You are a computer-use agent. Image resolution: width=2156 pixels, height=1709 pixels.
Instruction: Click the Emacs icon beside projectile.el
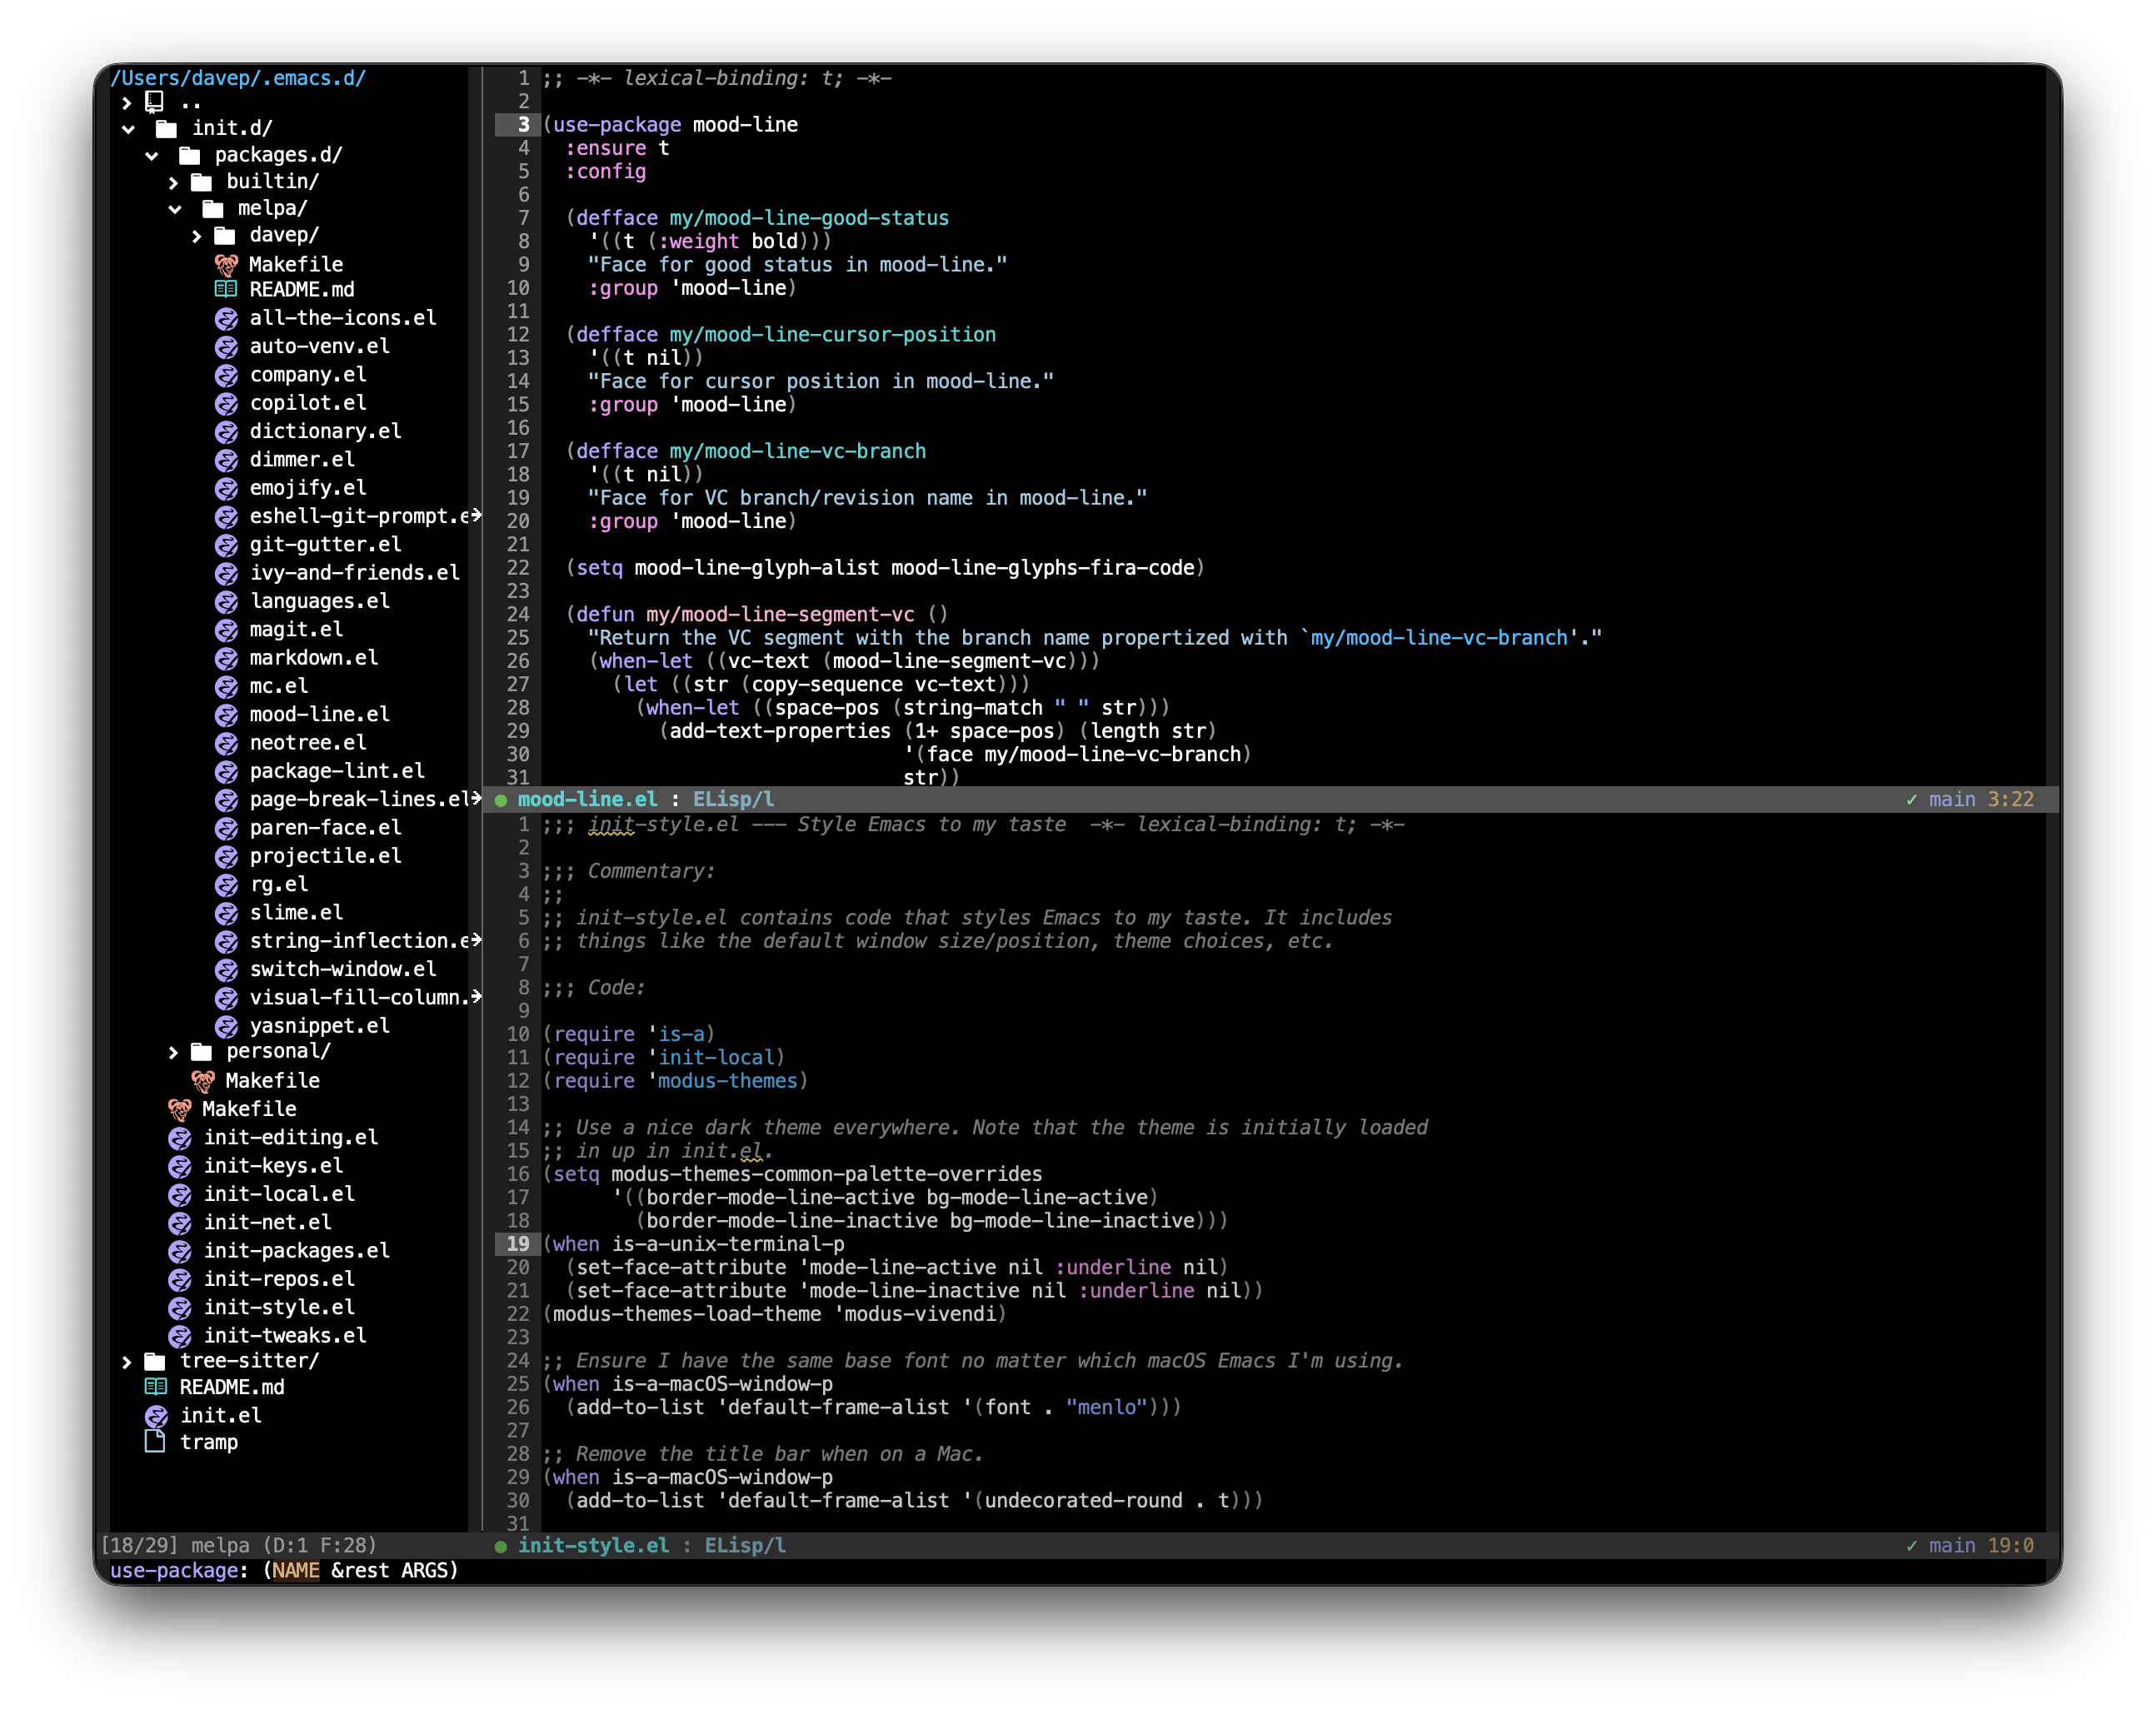(x=227, y=856)
